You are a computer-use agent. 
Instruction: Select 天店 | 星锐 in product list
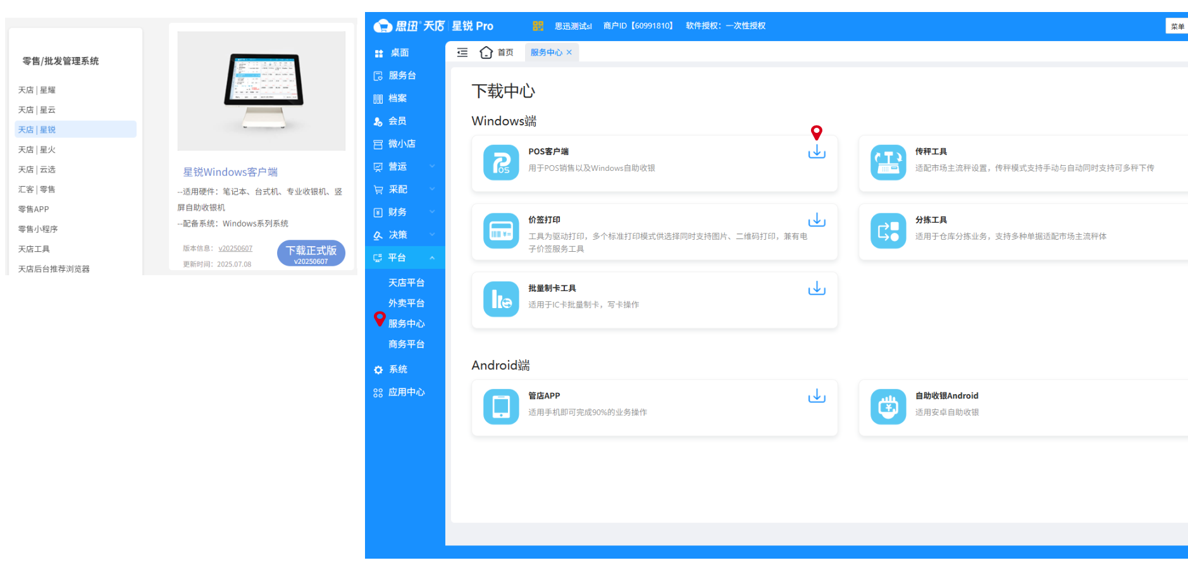coord(75,130)
